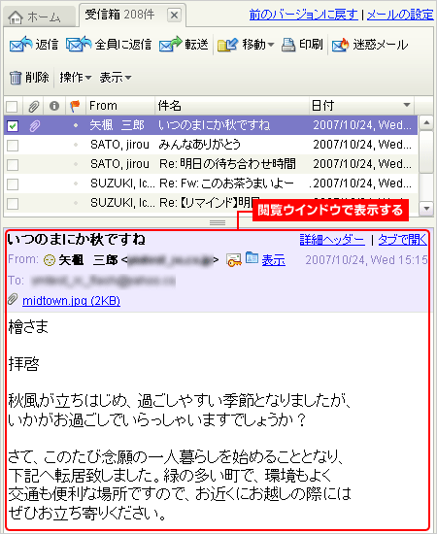Click message list scrollbar up arrow

click(426, 122)
